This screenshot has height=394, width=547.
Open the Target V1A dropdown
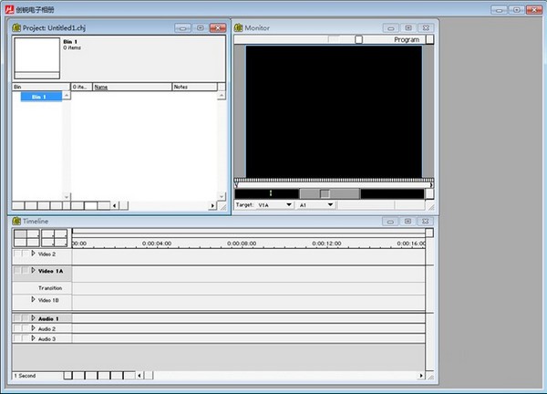pyautogui.click(x=289, y=205)
